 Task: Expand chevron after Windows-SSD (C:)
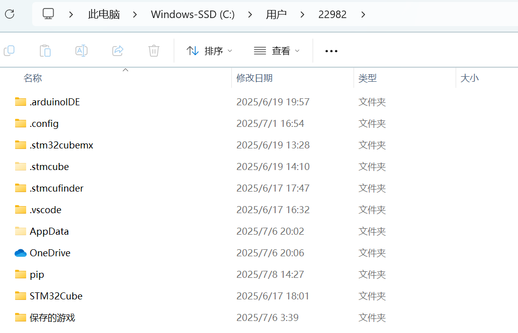[250, 15]
